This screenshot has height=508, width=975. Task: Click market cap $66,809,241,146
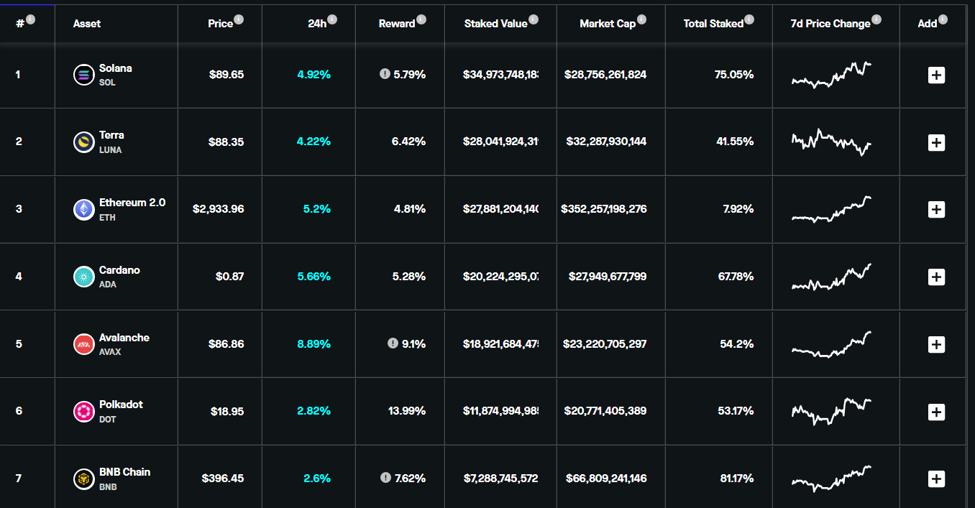607,479
